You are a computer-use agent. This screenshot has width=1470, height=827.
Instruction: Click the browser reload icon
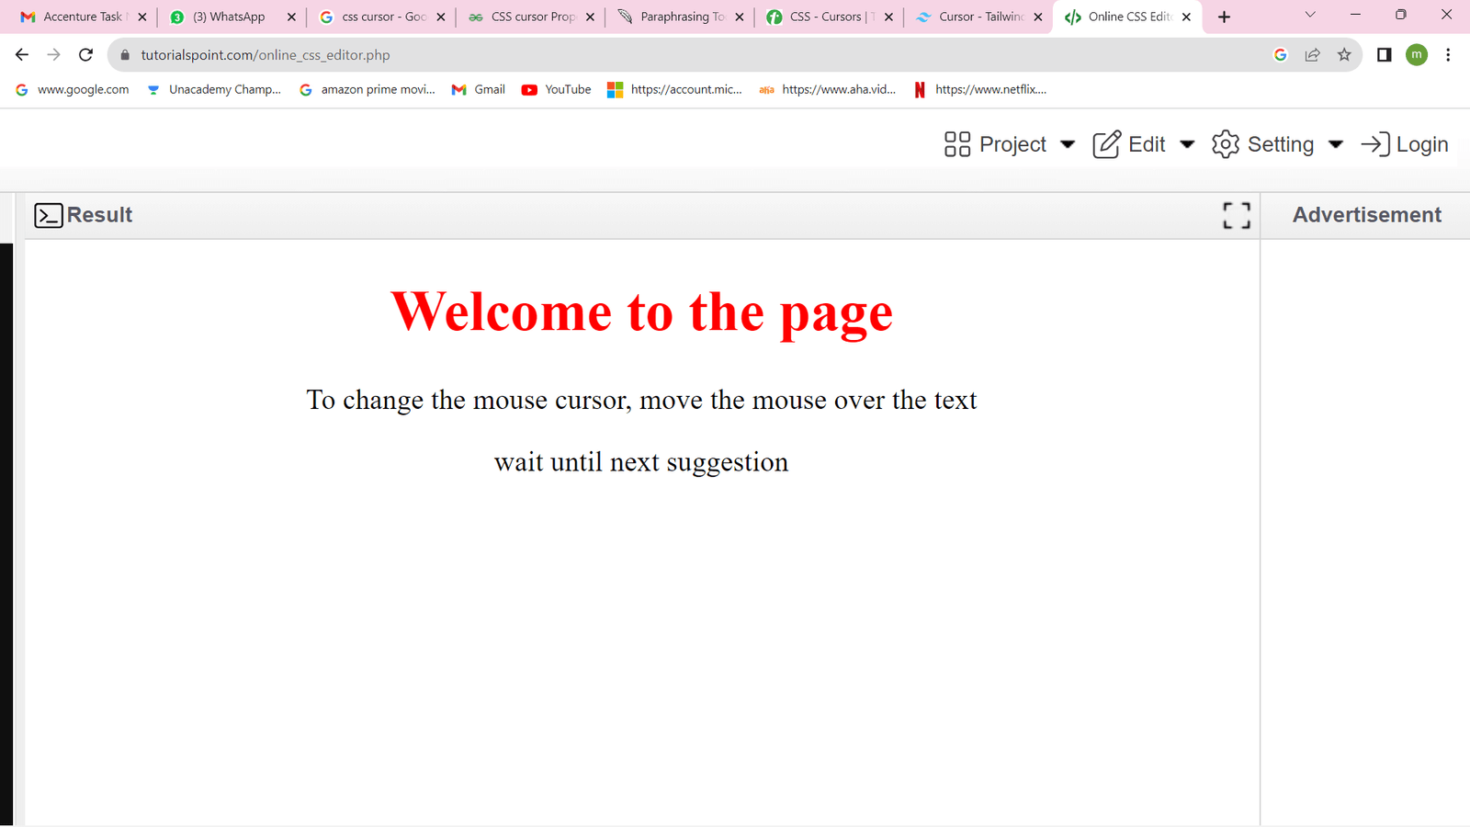(x=85, y=54)
